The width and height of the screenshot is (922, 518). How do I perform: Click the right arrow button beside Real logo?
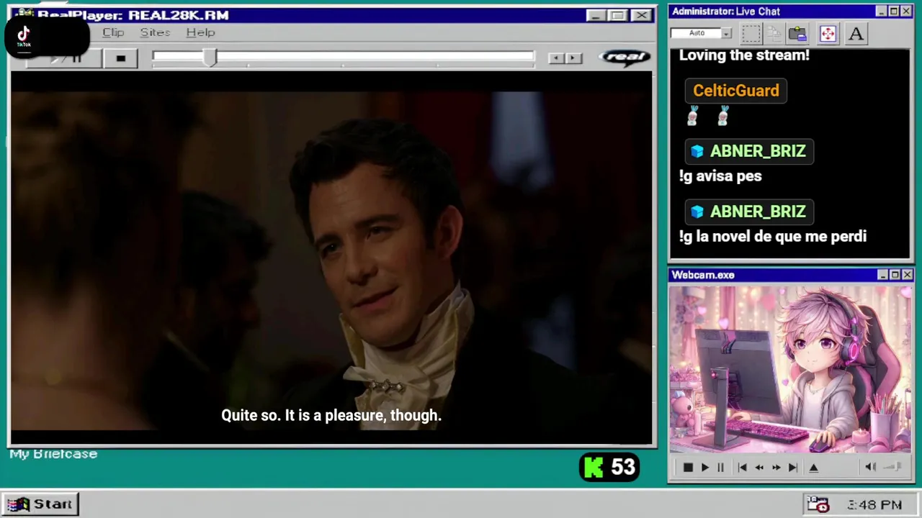click(x=573, y=58)
